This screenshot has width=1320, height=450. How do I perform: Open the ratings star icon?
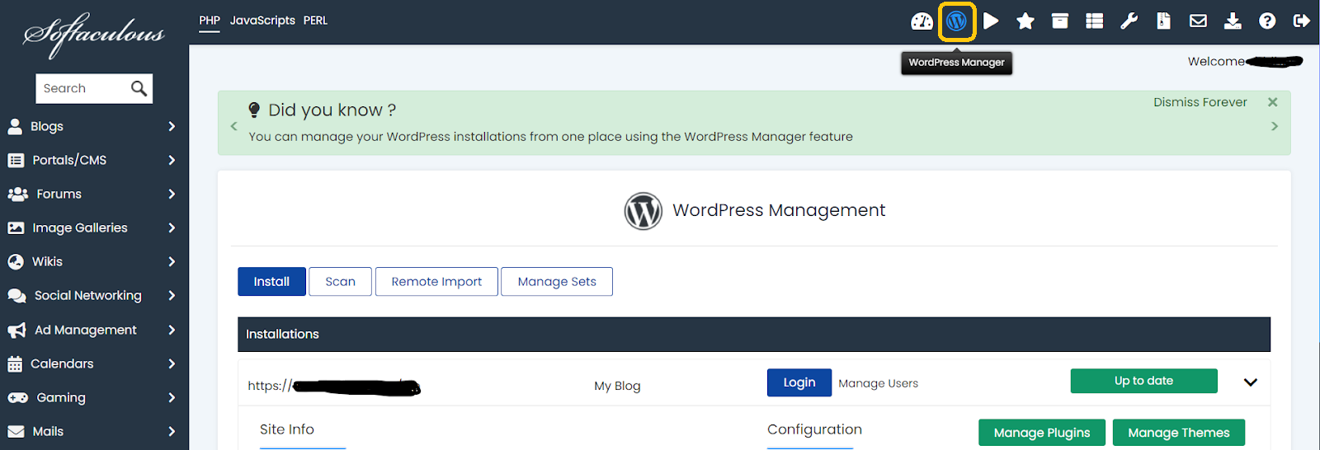[x=1025, y=21]
